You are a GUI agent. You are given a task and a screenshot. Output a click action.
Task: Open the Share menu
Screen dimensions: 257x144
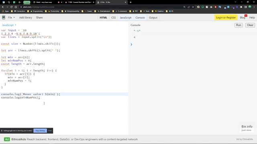39,18
